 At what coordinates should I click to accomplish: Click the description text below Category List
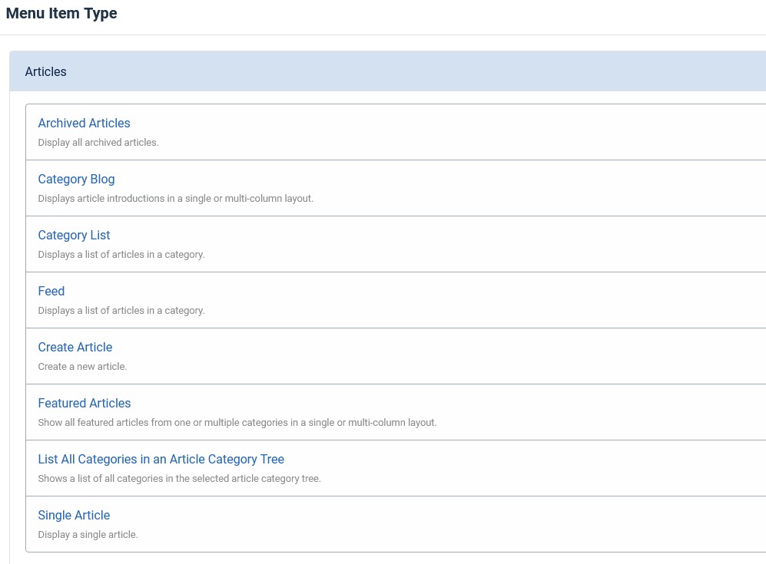click(x=121, y=254)
